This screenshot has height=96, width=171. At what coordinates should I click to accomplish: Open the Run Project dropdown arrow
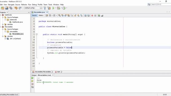pyautogui.click(x=56, y=8)
